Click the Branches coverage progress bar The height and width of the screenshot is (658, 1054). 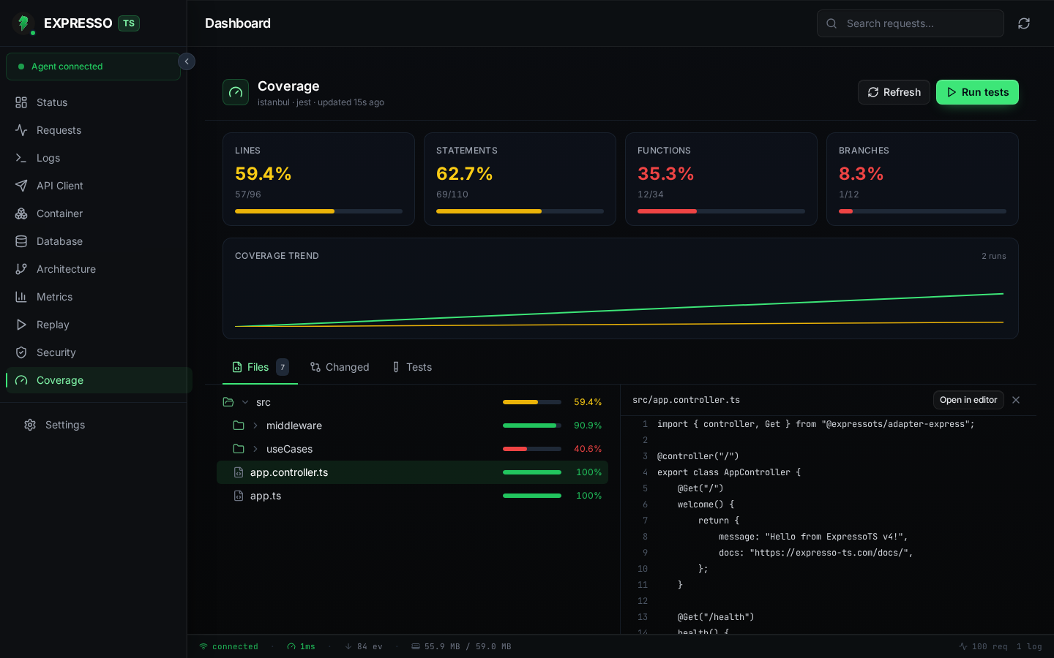[x=922, y=211]
